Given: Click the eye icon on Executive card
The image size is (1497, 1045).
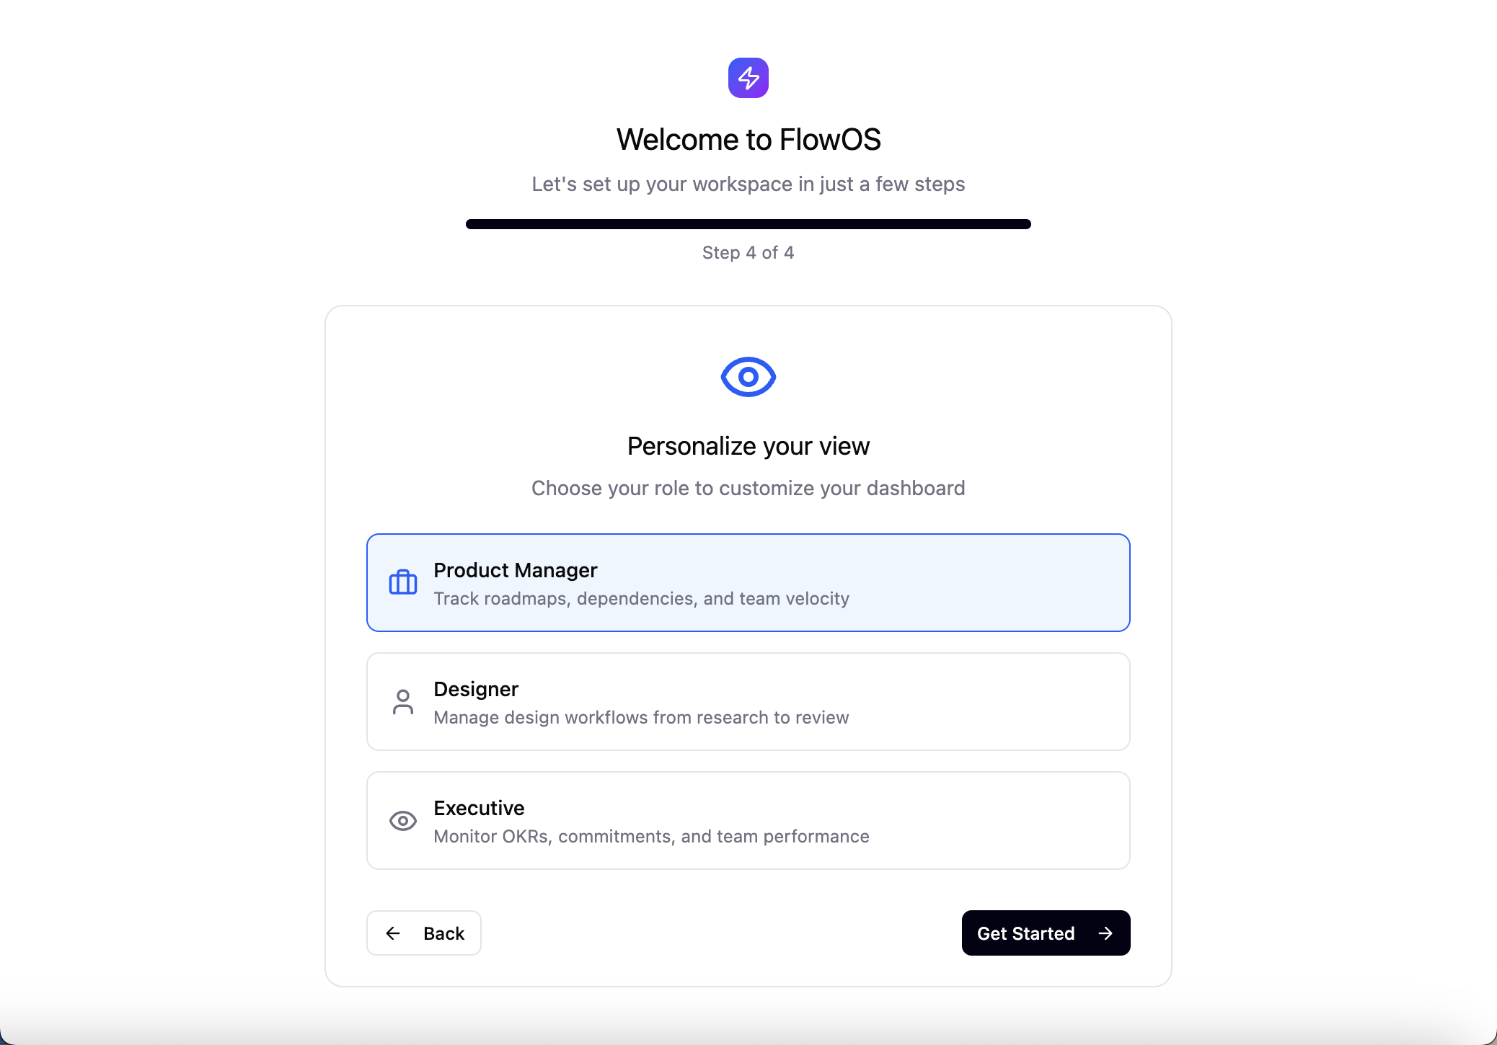Looking at the screenshot, I should [x=403, y=820].
